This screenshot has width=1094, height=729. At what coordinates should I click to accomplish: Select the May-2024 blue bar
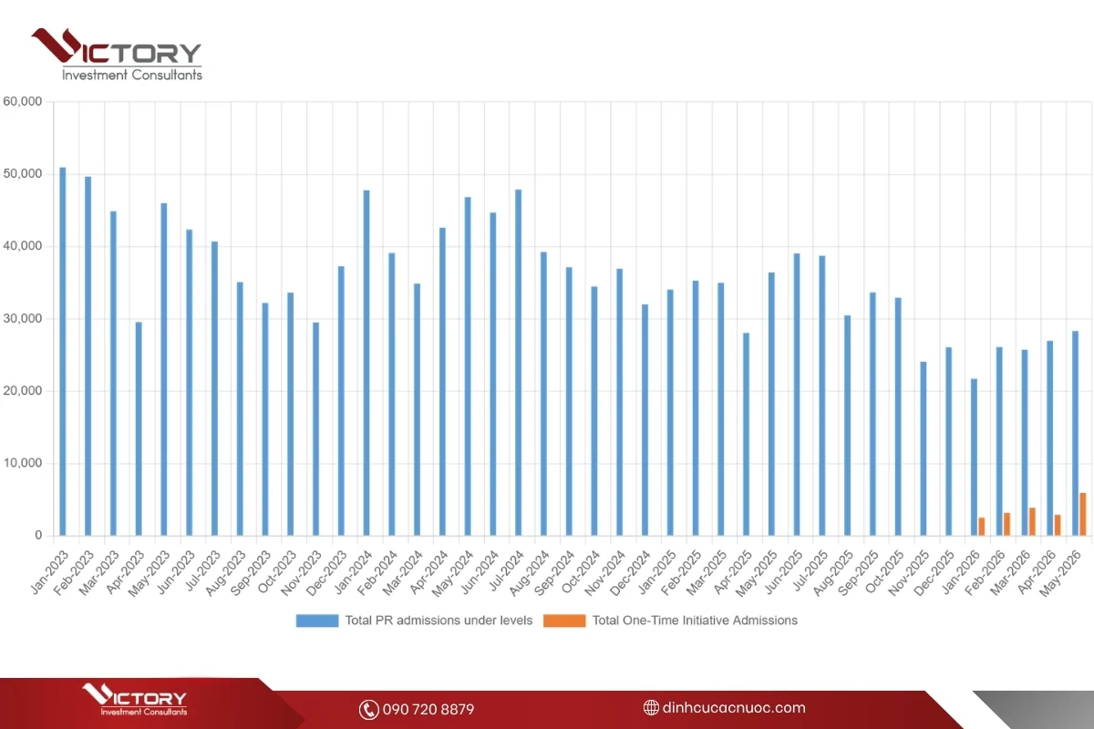[468, 366]
